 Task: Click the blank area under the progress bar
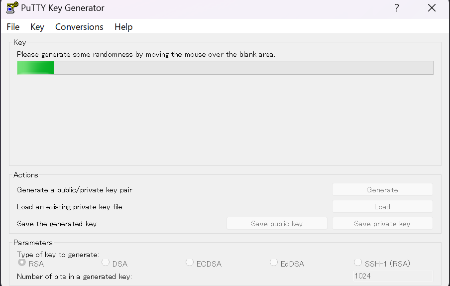tap(225, 120)
